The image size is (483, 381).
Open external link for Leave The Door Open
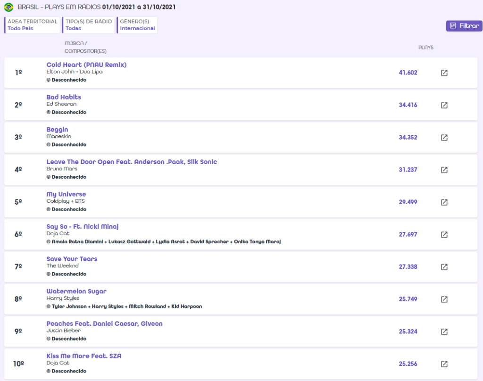[x=444, y=170]
